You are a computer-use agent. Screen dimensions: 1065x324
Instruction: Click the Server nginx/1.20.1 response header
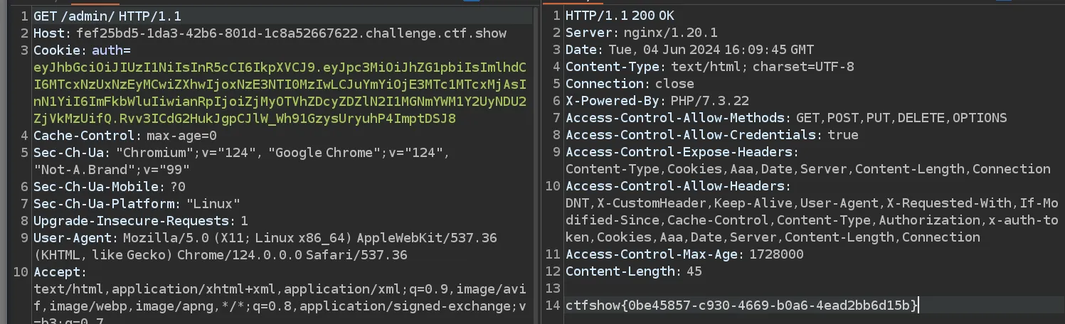coord(642,33)
